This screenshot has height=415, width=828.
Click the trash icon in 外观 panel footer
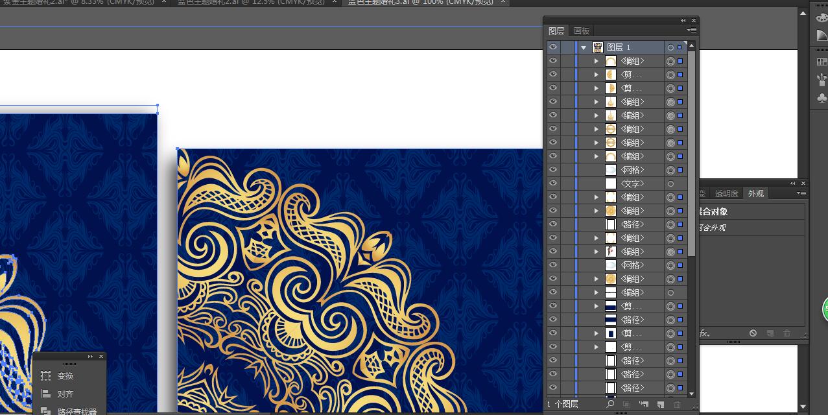pos(787,333)
